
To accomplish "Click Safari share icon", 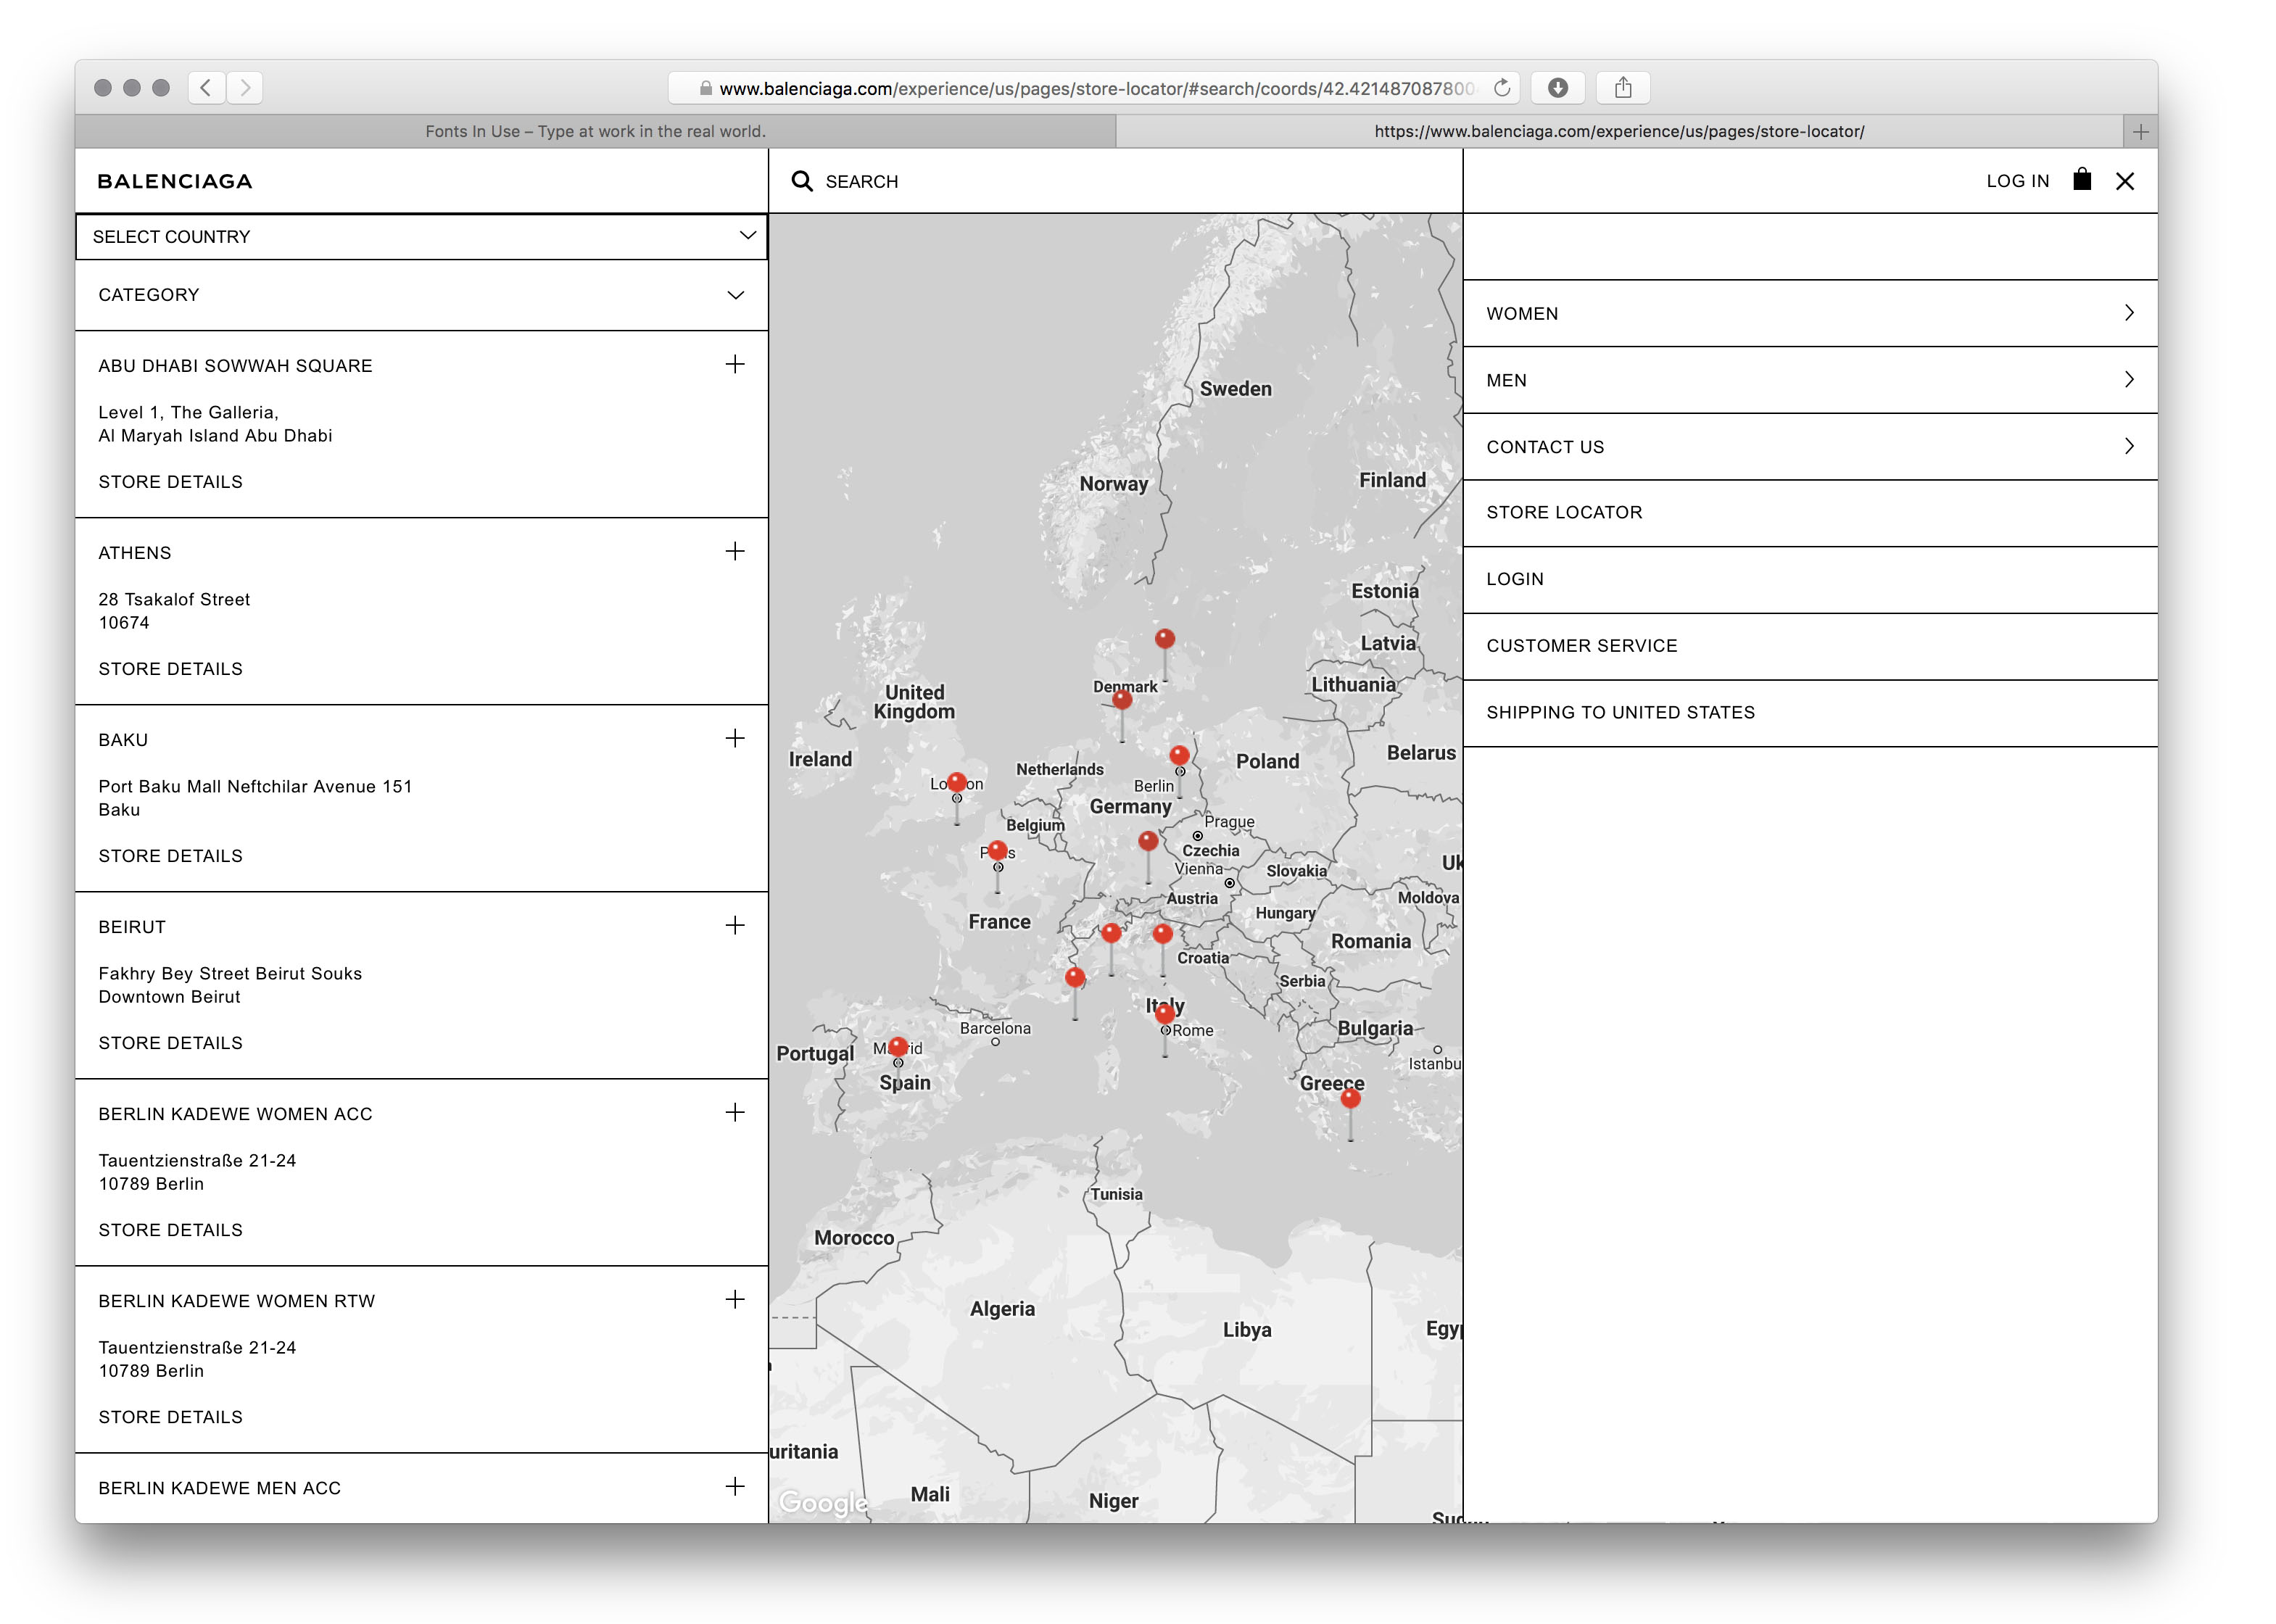I will (1622, 88).
